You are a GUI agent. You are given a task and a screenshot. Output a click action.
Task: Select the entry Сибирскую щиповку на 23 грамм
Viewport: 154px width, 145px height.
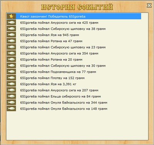pos(74,47)
